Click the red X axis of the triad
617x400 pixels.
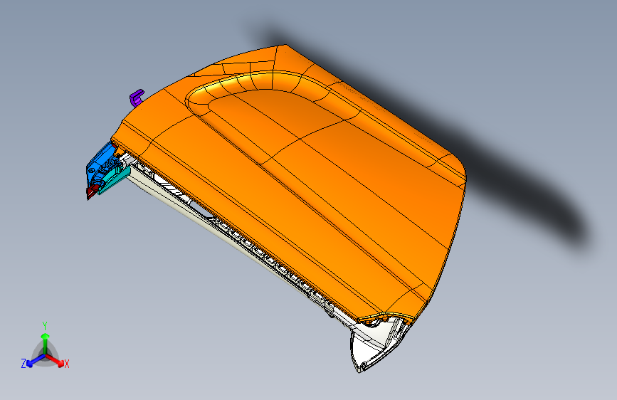[x=55, y=359]
